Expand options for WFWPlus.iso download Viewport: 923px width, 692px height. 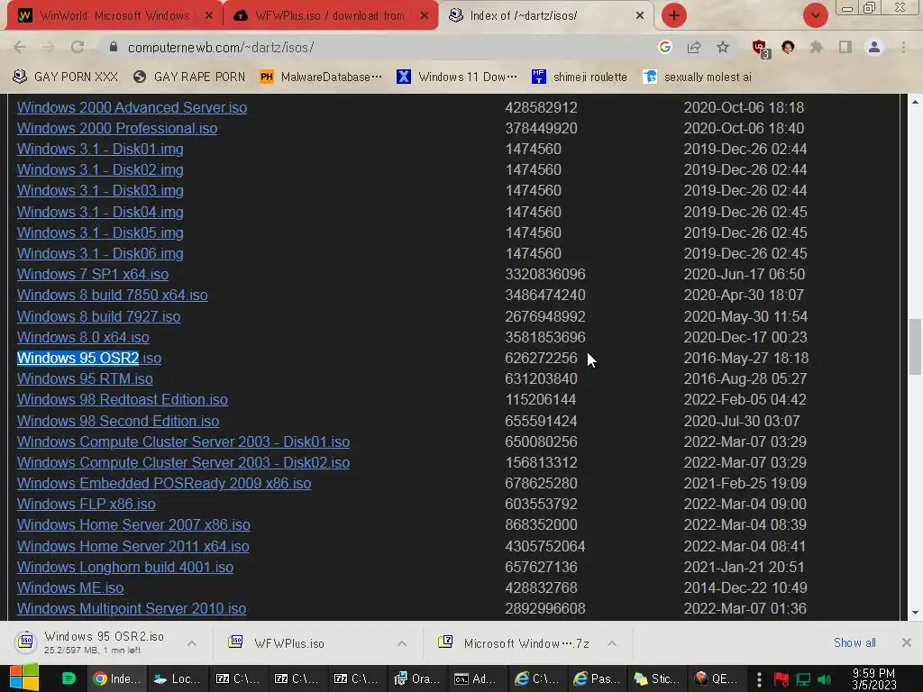point(402,643)
